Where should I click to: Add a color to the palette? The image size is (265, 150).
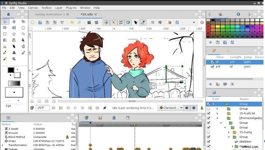pyautogui.click(x=210, y=43)
